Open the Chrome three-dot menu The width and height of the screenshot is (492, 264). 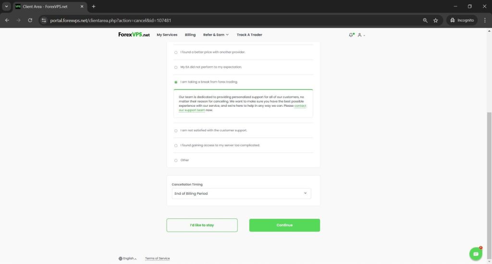pos(485,20)
